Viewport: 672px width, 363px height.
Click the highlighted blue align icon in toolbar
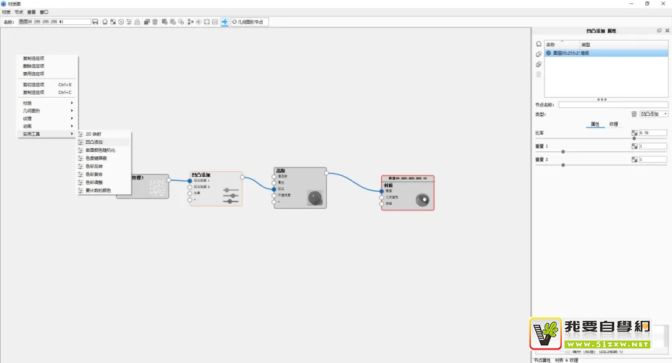pyautogui.click(x=224, y=22)
